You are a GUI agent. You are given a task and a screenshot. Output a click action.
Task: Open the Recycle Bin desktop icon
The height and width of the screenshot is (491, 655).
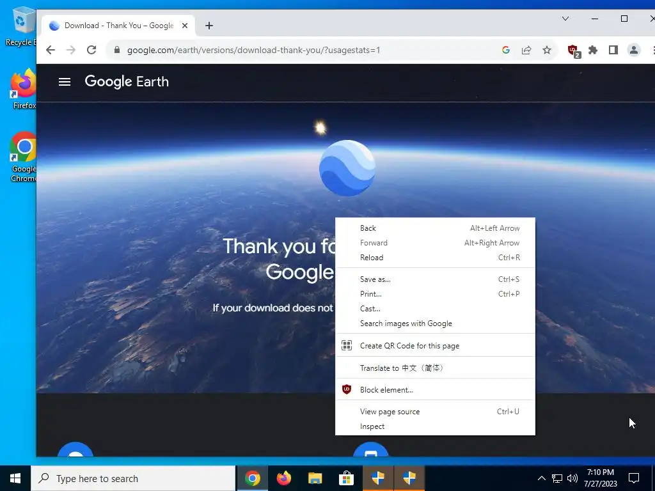coord(21,26)
